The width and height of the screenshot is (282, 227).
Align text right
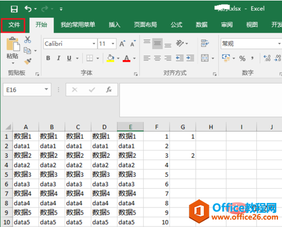[x=168, y=58]
